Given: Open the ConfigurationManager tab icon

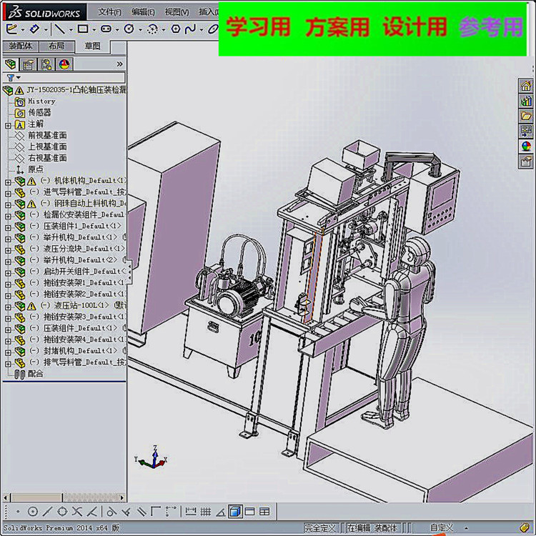Looking at the screenshot, I should [x=46, y=64].
